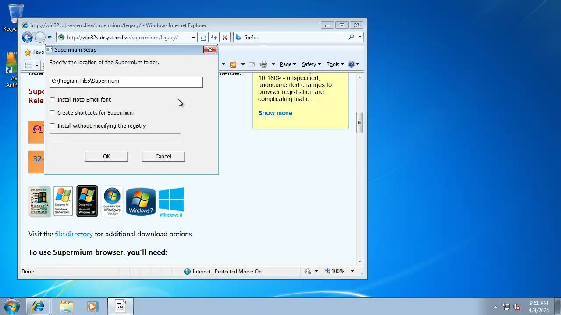Click the Internet Explorer taskbar icon
Viewport: 561px width, 315px height.
(38, 306)
